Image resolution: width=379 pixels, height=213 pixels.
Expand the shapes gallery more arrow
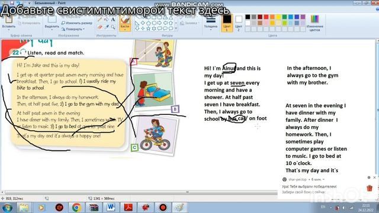point(176,28)
